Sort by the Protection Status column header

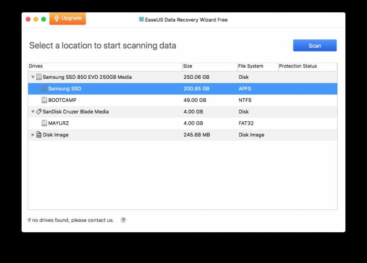tap(307, 66)
